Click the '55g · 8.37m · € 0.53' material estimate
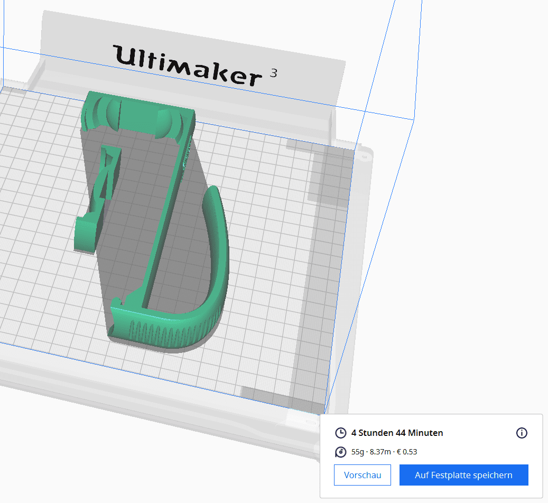Viewport: 548px width, 503px height. point(384,452)
